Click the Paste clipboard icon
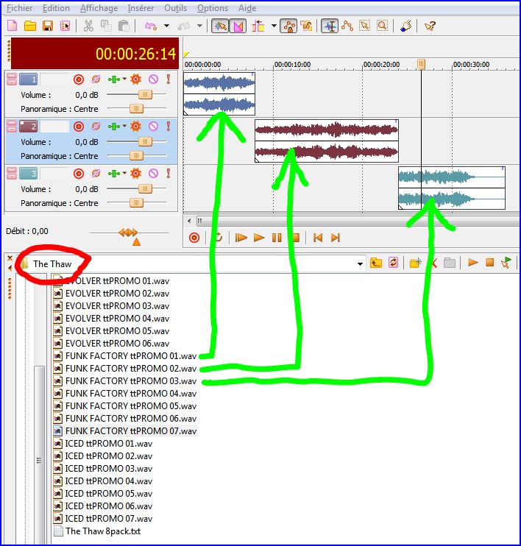Image resolution: width=521 pixels, height=546 pixels. point(124,26)
